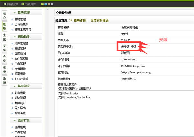Viewport: 194px width, 137px height.
Task: Open 插件管理器 in the sidebar
Action: (x=21, y=43)
